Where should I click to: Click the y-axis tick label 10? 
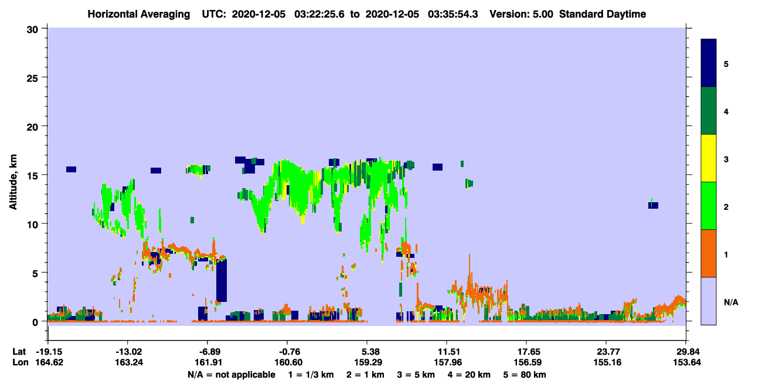(x=34, y=224)
